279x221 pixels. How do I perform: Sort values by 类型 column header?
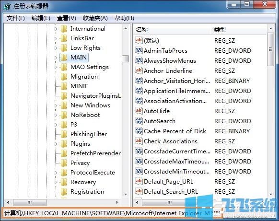pos(239,29)
